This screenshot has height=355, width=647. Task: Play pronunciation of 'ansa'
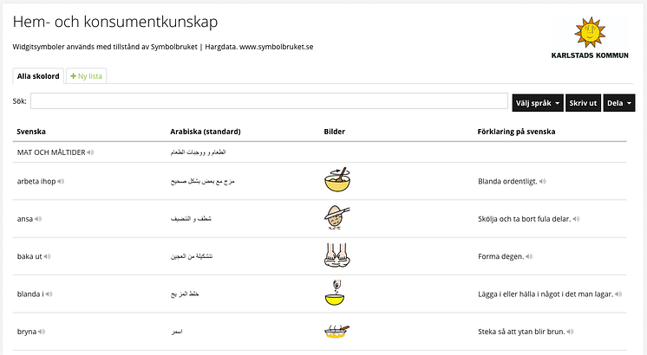38,219
